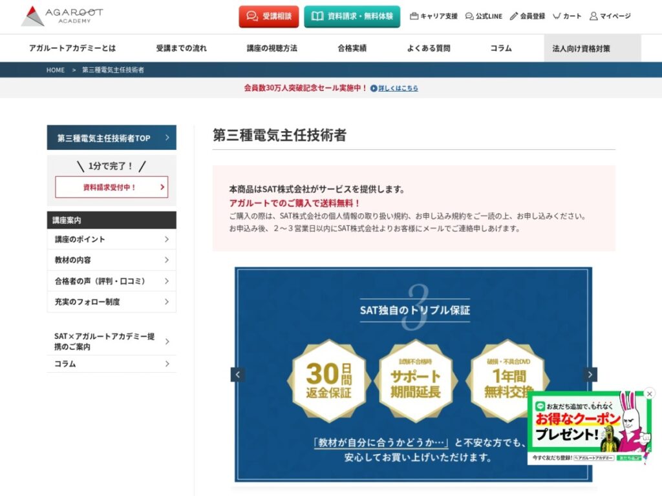
Task: Click the 30日間返金保証 badge
Action: pos(329,381)
